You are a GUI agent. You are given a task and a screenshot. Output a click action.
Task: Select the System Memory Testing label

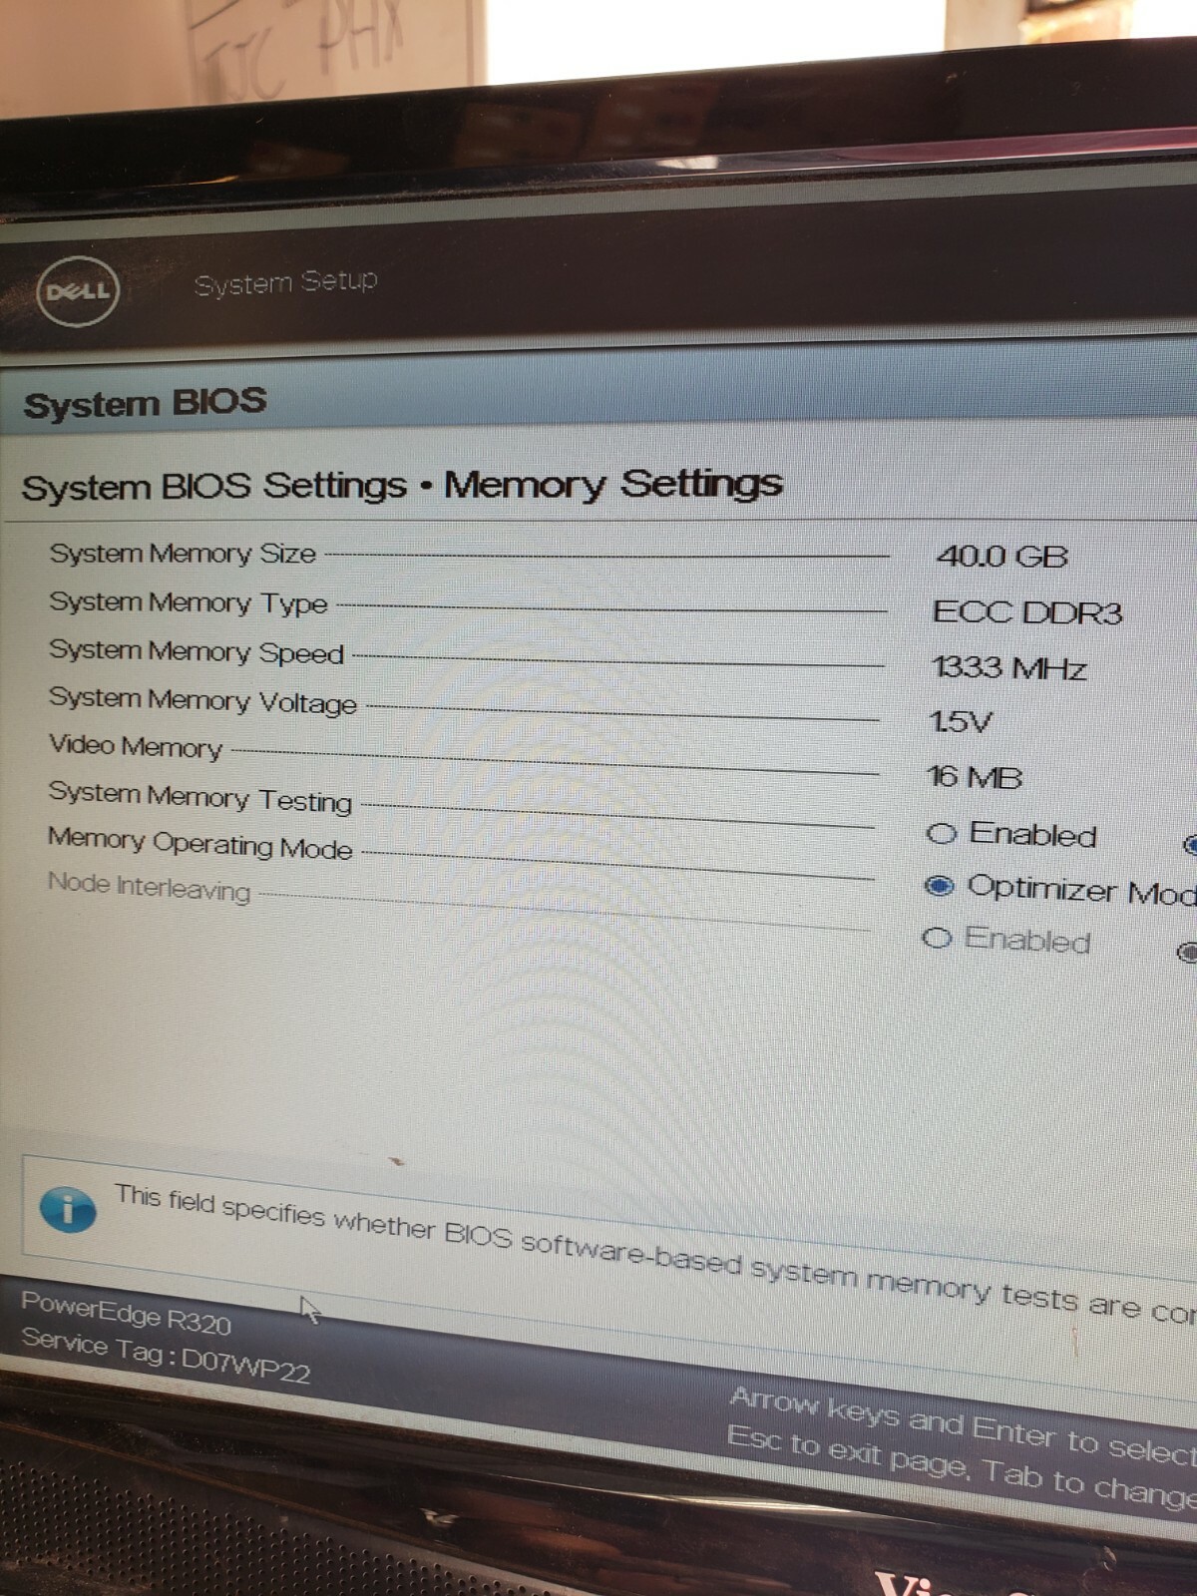point(200,796)
